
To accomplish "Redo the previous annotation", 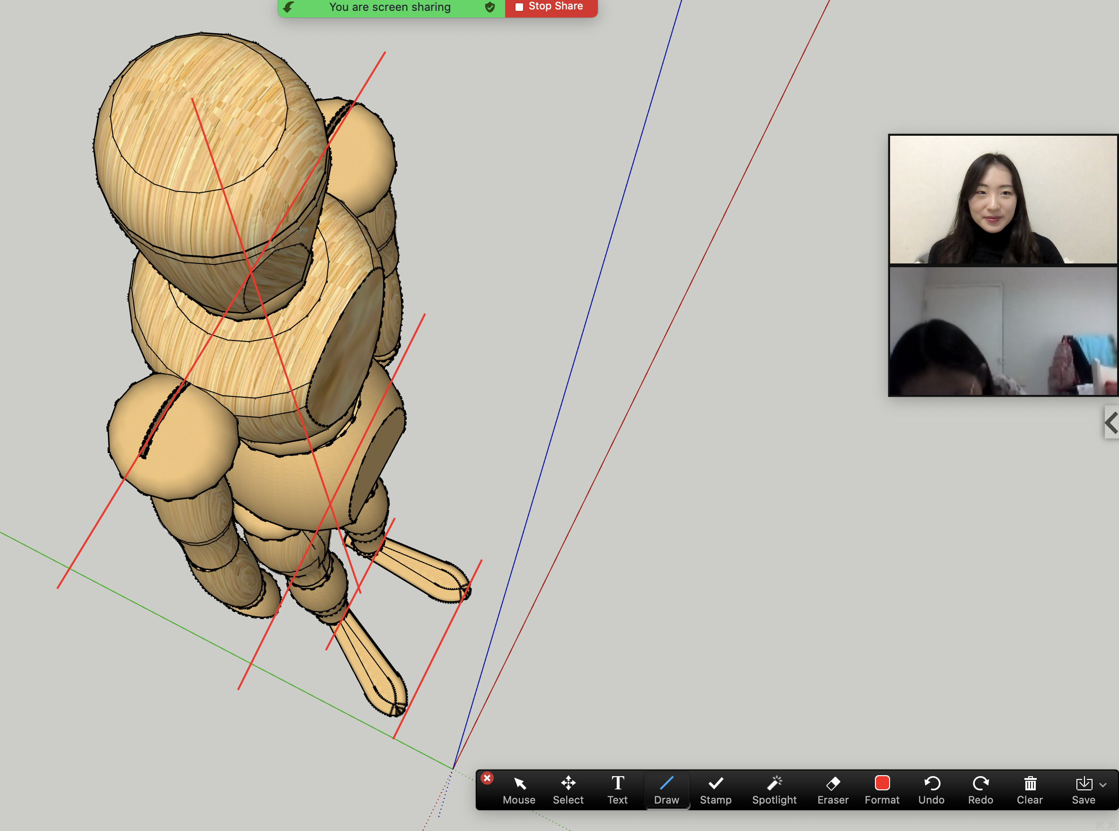I will point(980,790).
